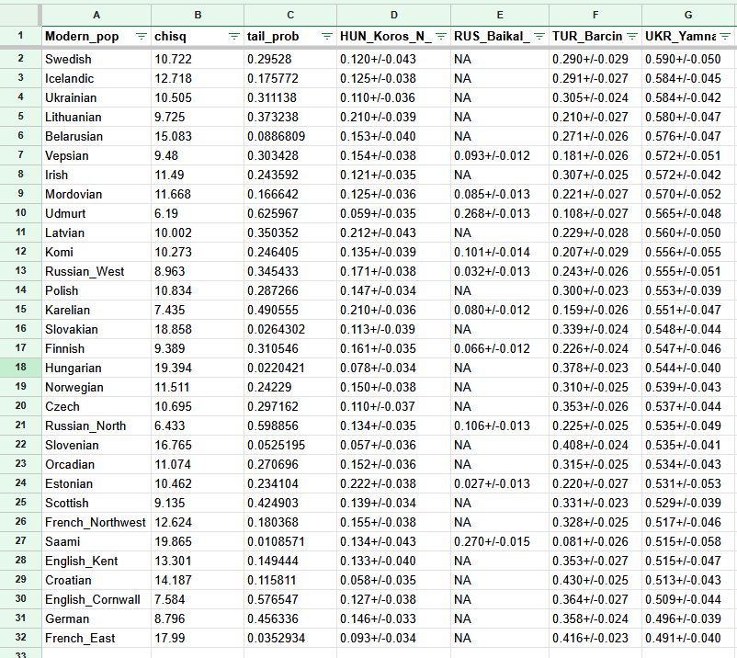Click RUS_Baikal value 0.270+/-0.015
Screen dimensions: 737x658
pos(500,541)
